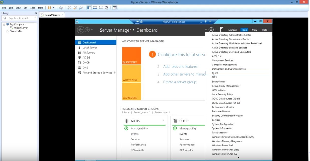Collapse the My Computer tree node

tap(4, 24)
